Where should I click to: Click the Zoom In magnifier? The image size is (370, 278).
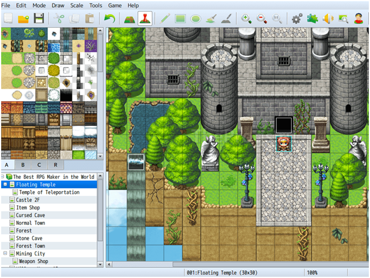246,18
